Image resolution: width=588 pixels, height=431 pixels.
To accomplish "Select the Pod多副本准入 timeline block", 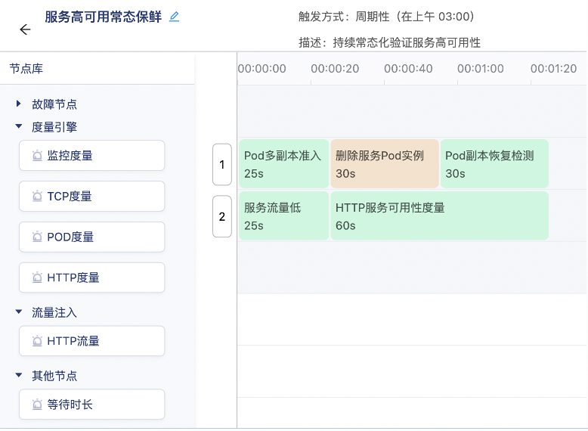I will click(x=283, y=164).
